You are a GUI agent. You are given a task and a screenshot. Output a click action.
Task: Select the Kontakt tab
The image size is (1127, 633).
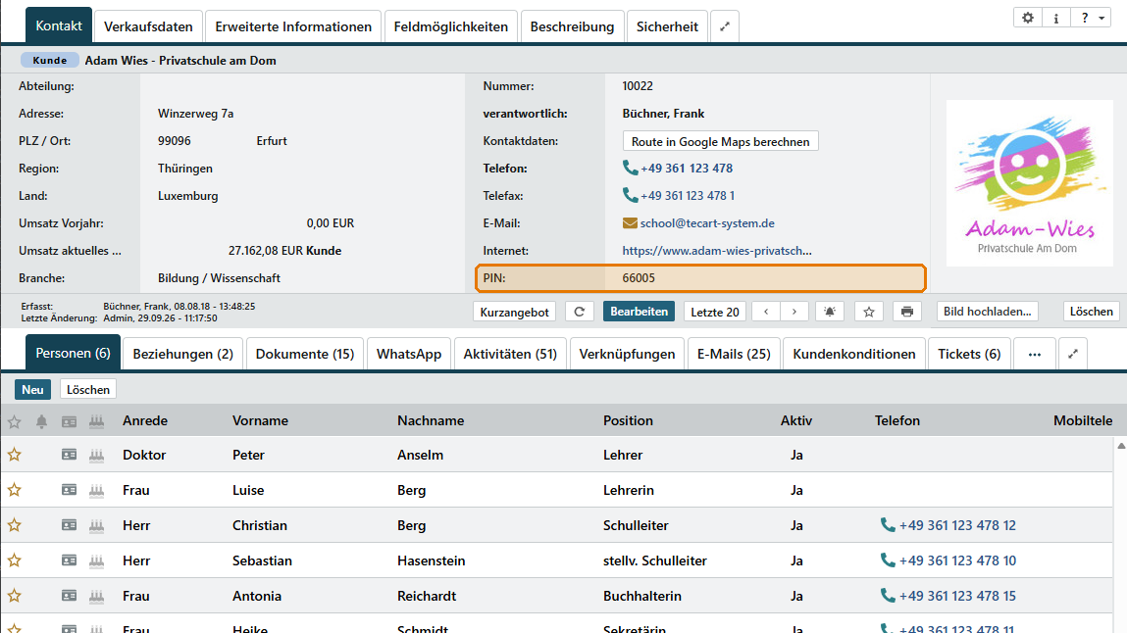(59, 25)
